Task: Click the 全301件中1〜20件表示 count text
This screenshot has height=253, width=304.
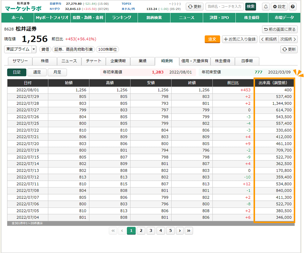Action: [27, 223]
